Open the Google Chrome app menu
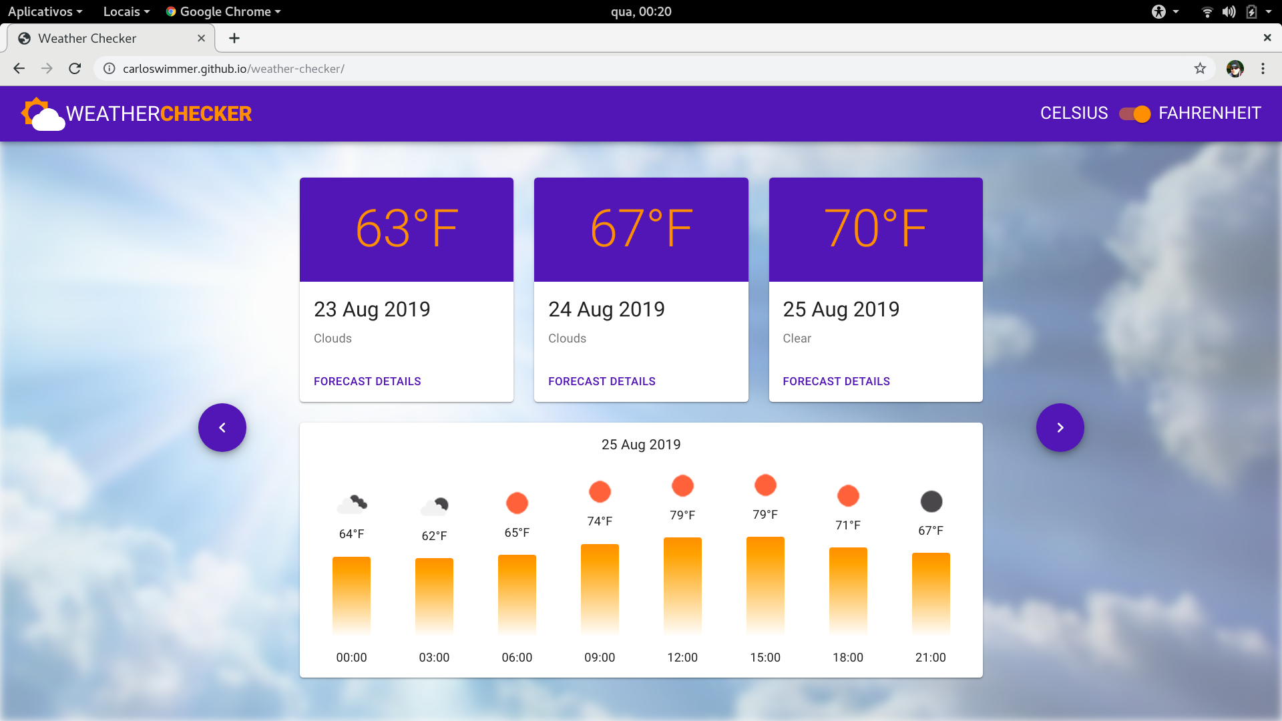This screenshot has width=1282, height=721. click(x=224, y=11)
